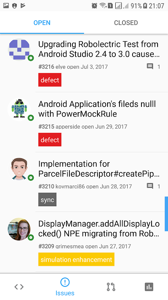
Task: Open ParcelFileDescriptor#createPipe implementation issue
Action: [x=99, y=169]
